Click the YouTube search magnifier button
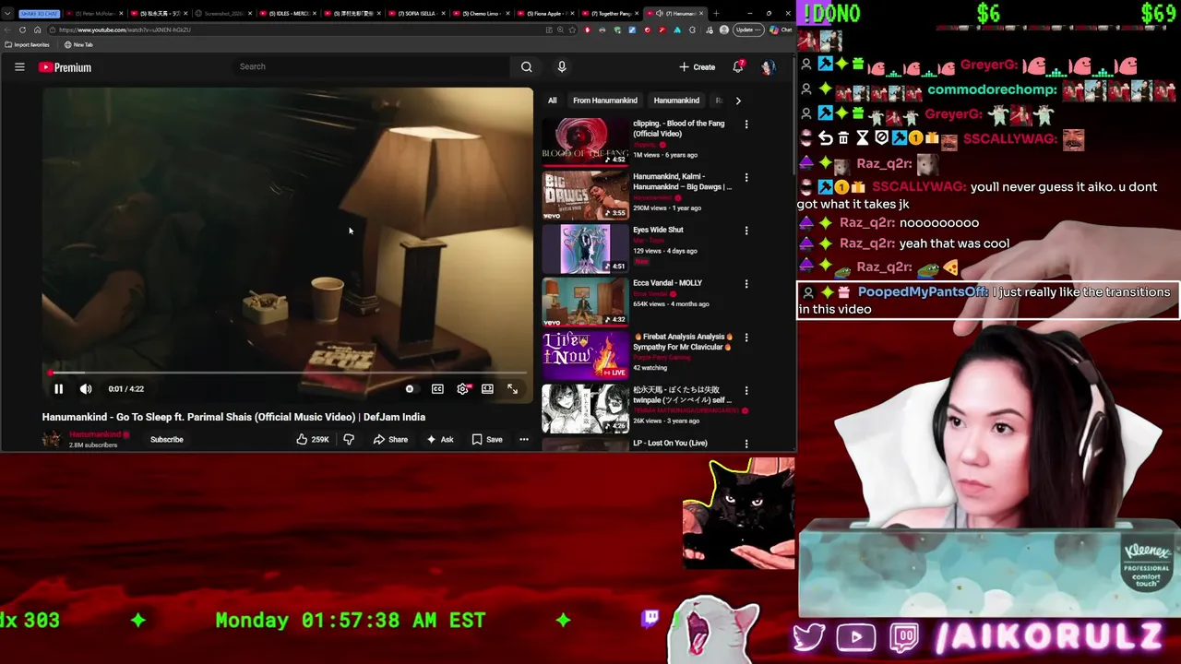Viewport: 1181px width, 664px height. 526,66
